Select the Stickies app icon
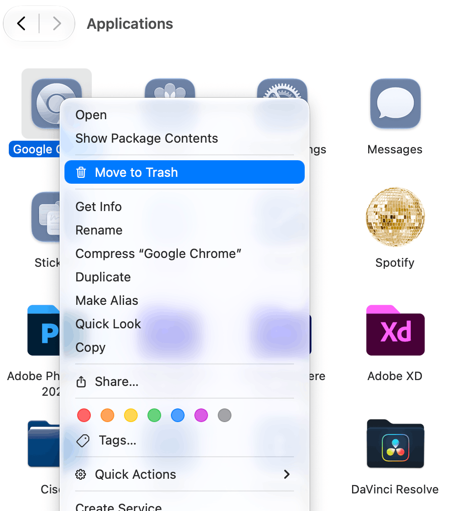The height and width of the screenshot is (511, 459). pos(45,217)
